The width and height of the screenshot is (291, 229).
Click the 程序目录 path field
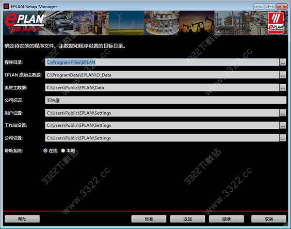point(162,62)
